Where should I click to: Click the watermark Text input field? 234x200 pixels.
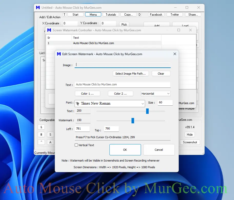[123, 84]
